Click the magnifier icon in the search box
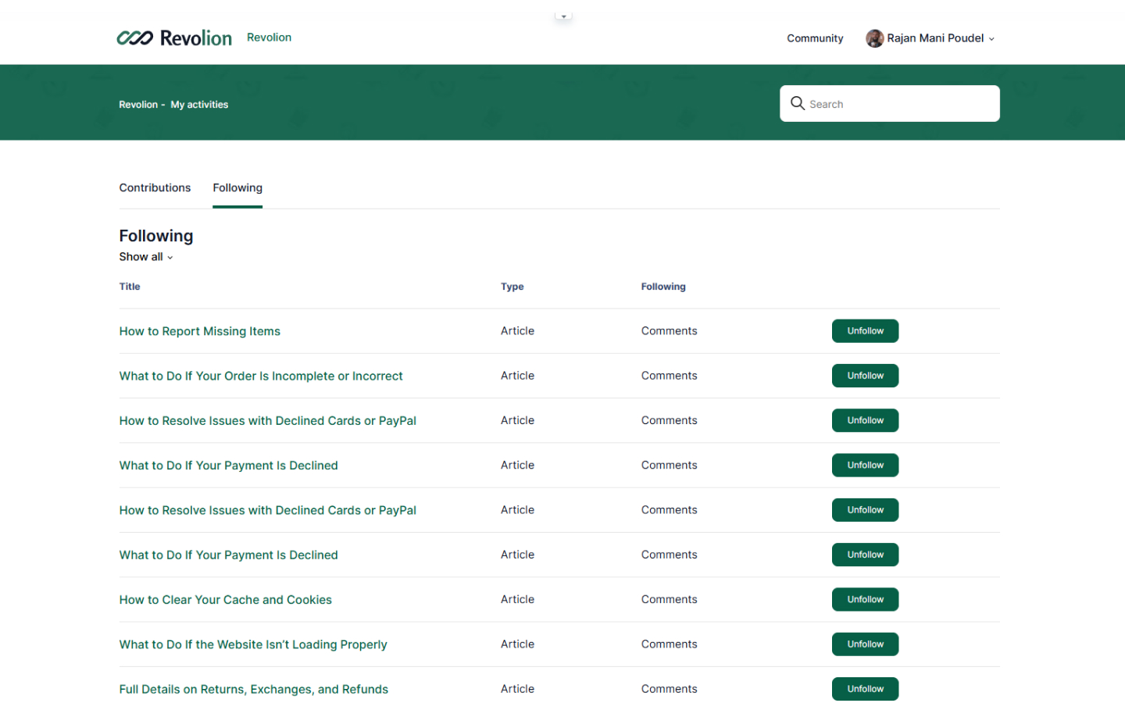1125x703 pixels. (797, 103)
